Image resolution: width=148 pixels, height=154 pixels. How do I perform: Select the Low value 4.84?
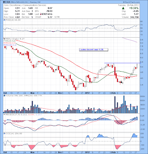18,14
